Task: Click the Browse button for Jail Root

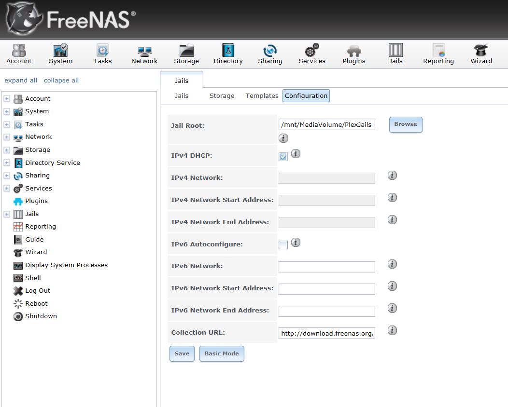Action: (406, 124)
